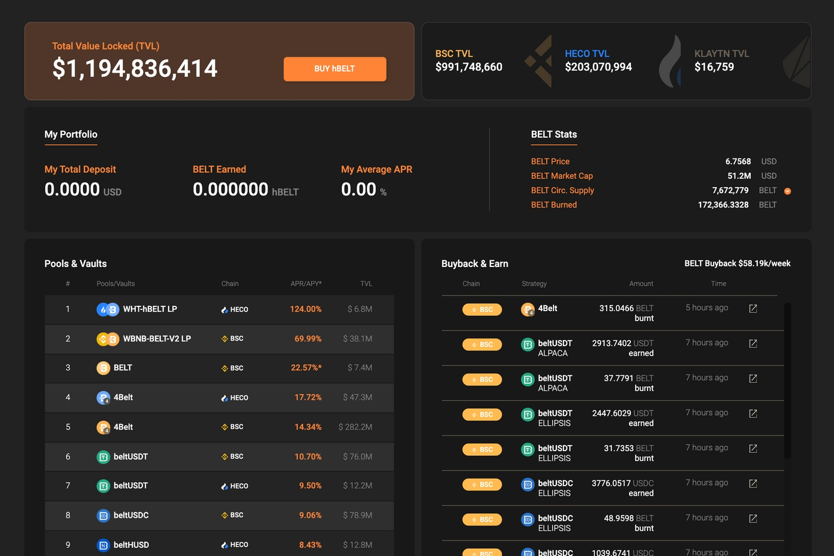Open external link for 31.7353 BELT burnt
Screen dimensions: 834x556
click(753, 449)
